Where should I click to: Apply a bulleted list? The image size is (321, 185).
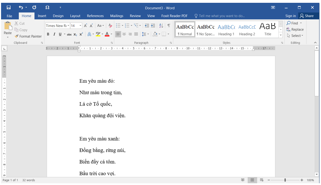point(118,26)
